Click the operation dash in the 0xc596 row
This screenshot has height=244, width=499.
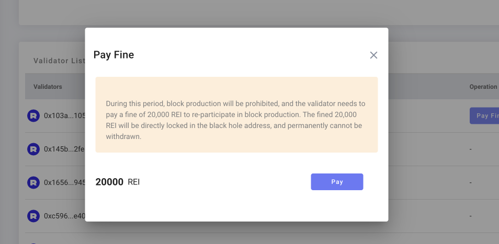click(x=471, y=216)
